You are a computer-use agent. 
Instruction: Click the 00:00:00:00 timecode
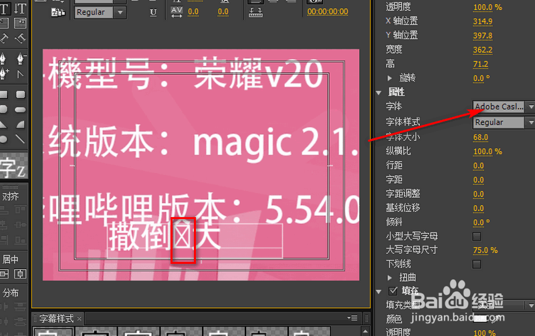click(x=328, y=11)
